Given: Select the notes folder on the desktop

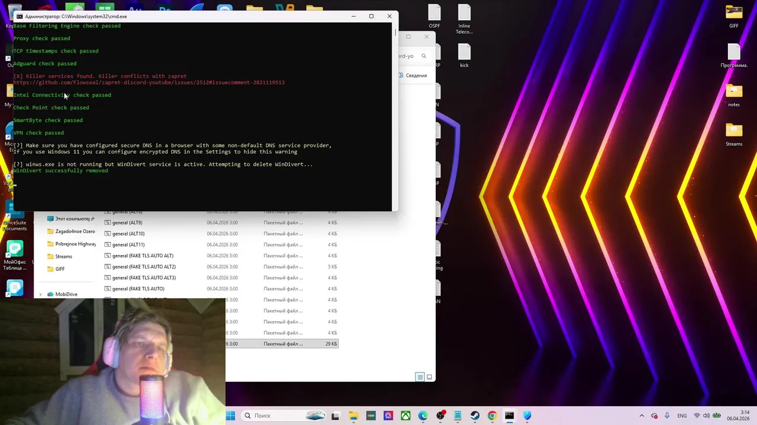Looking at the screenshot, I should tap(734, 95).
